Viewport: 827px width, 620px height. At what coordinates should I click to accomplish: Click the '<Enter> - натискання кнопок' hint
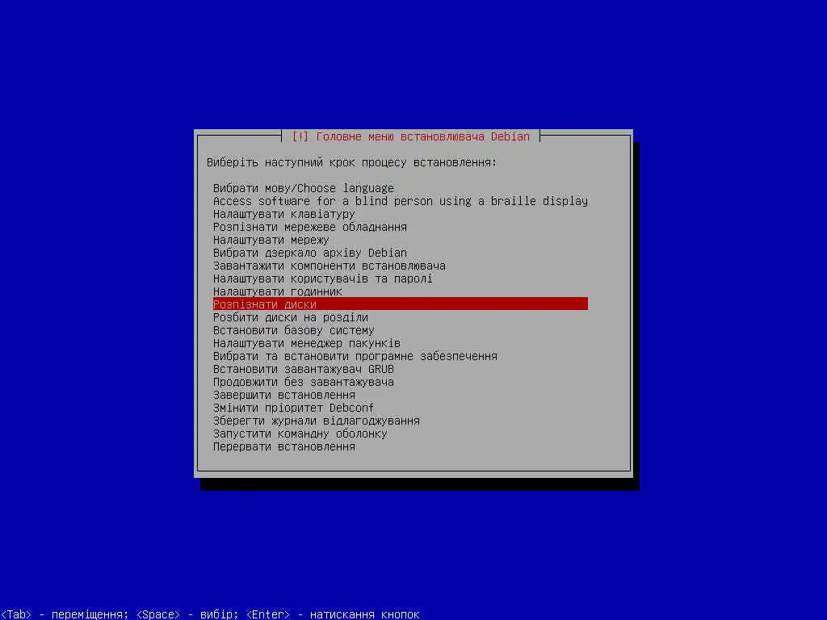point(332,614)
